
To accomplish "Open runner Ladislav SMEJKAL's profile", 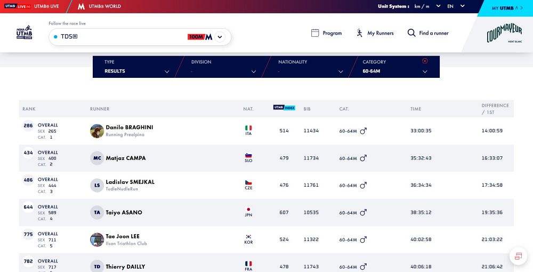I will point(130,182).
